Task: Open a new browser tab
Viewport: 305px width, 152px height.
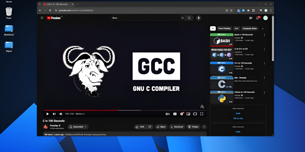Action: 78,4
